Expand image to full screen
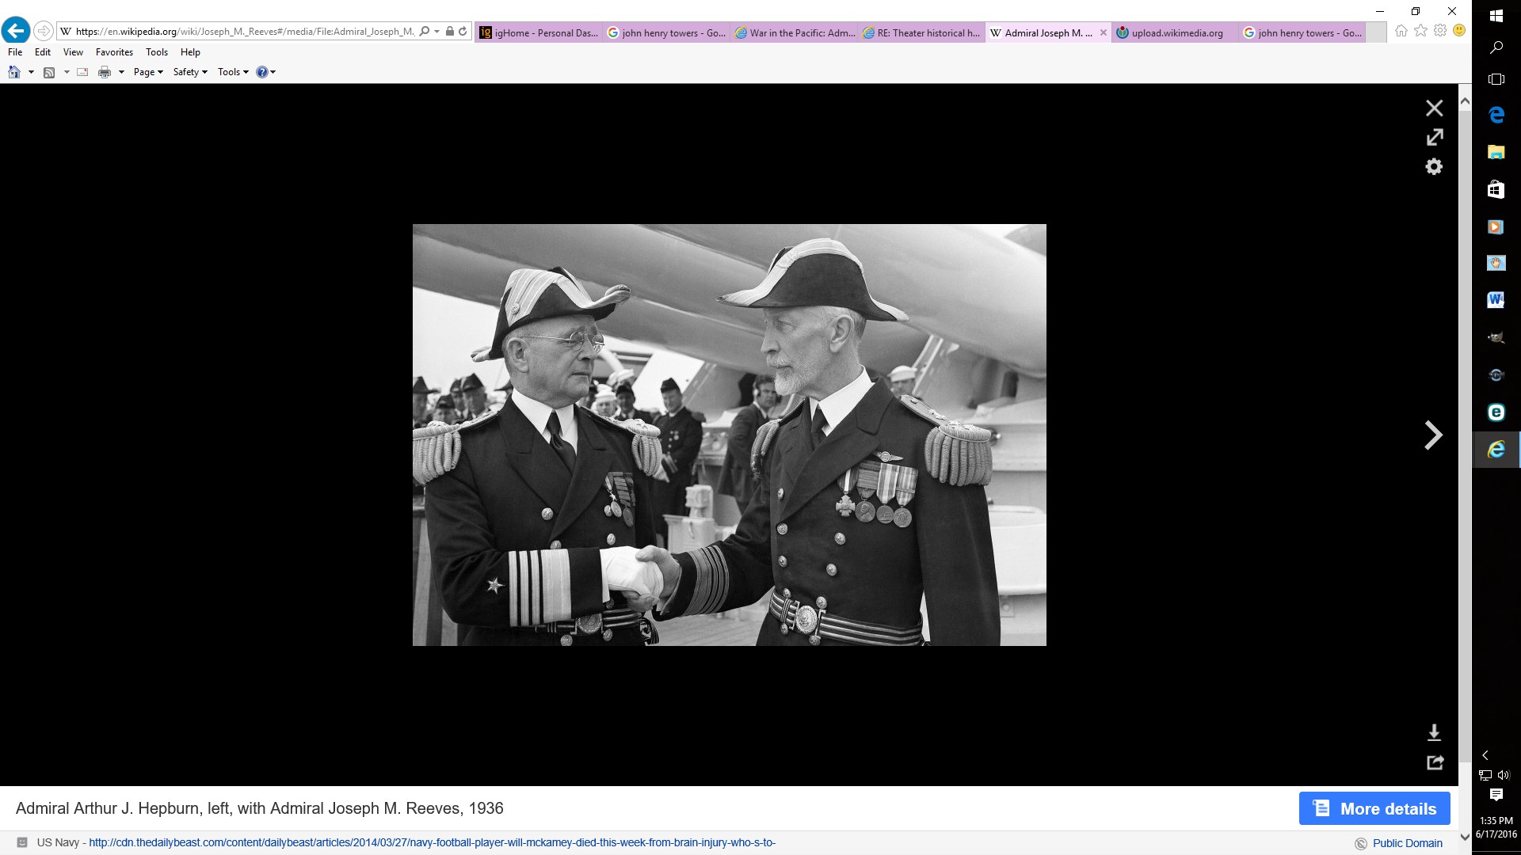Image resolution: width=1521 pixels, height=855 pixels. (x=1434, y=138)
